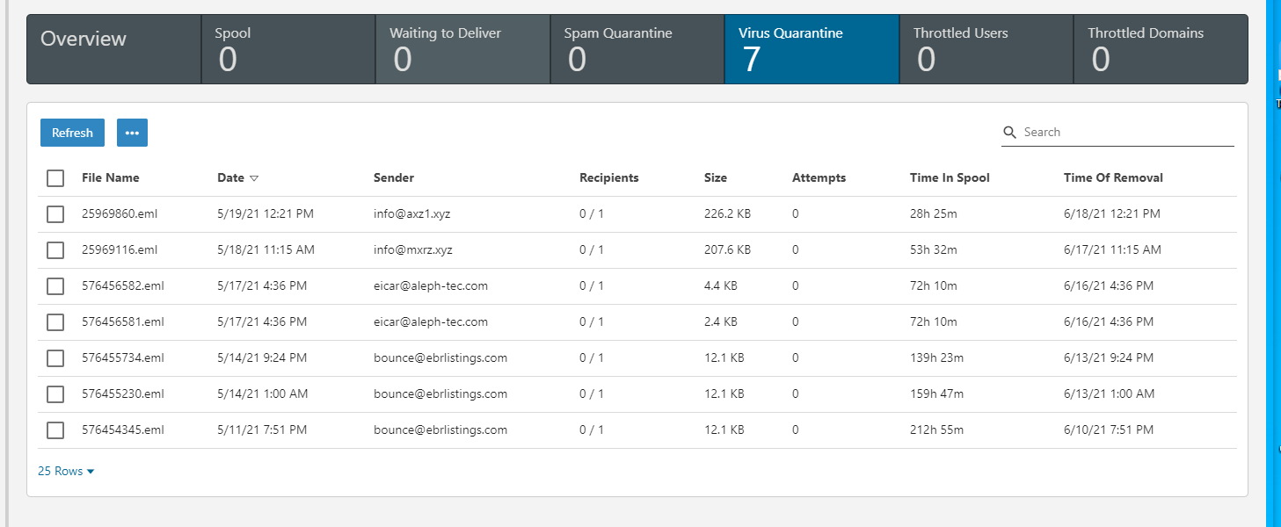Select checkbox for 25969116.eml
1281x527 pixels.
pyautogui.click(x=55, y=250)
